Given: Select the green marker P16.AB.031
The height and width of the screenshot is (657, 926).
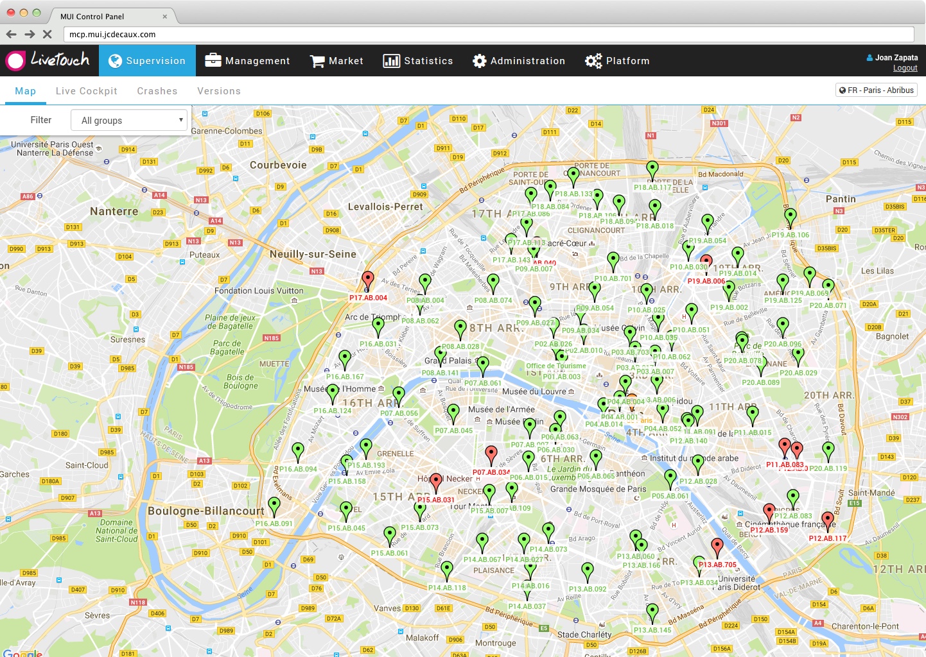Looking at the screenshot, I should 378,327.
